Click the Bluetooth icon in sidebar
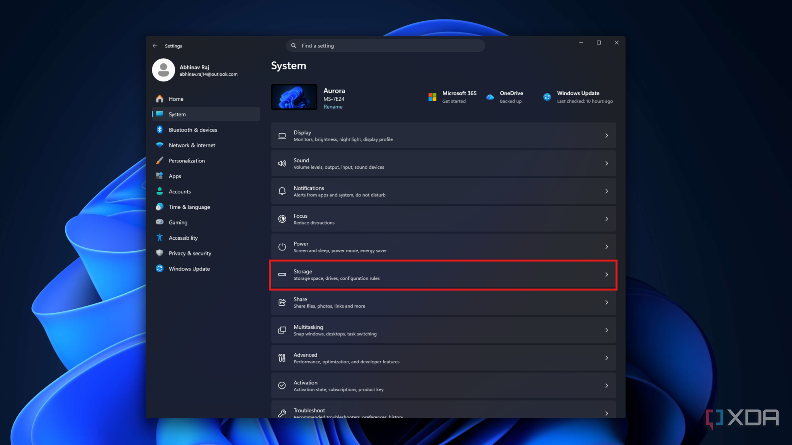 coord(160,130)
